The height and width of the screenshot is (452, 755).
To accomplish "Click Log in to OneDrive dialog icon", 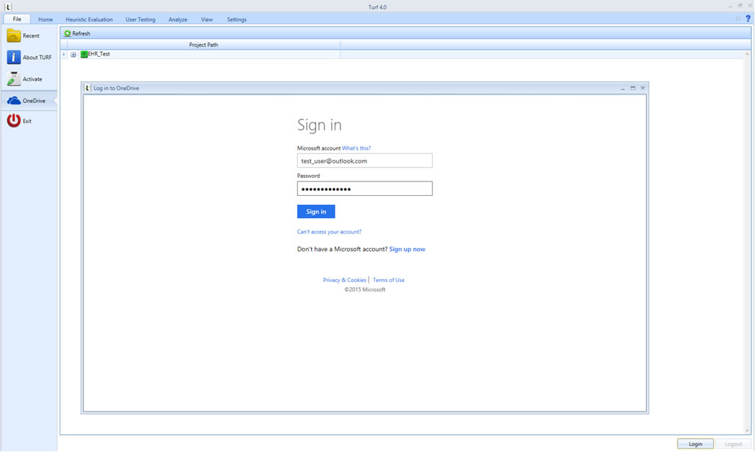I will point(88,88).
